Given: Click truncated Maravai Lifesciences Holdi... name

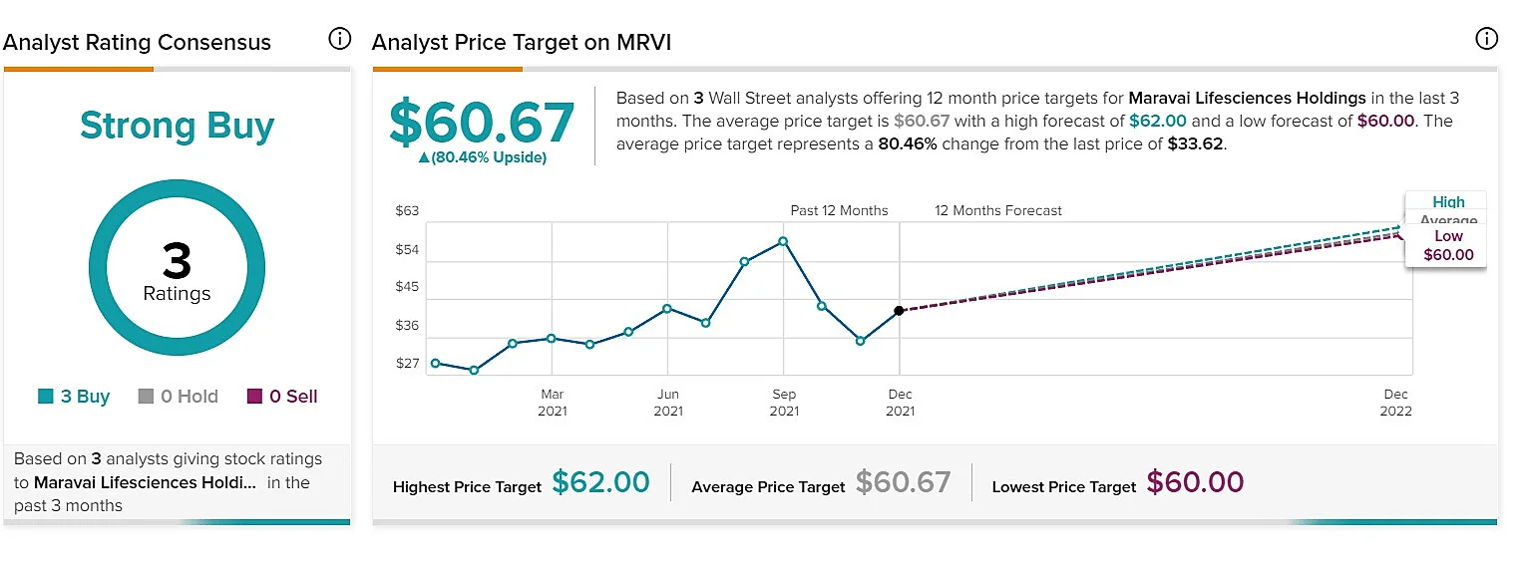Looking at the screenshot, I should point(145,482).
